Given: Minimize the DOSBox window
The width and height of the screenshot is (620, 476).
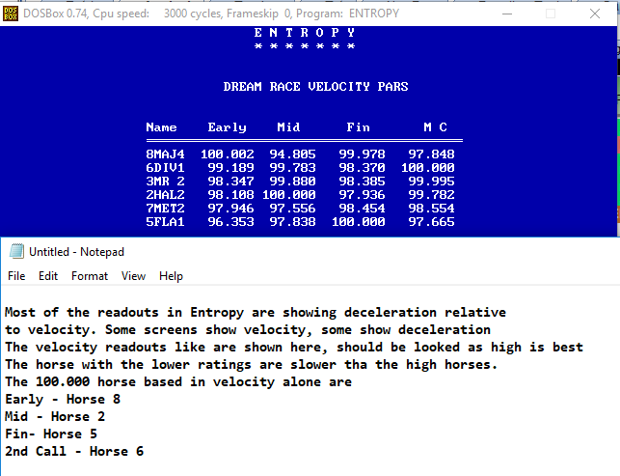Looking at the screenshot, I should coord(507,14).
